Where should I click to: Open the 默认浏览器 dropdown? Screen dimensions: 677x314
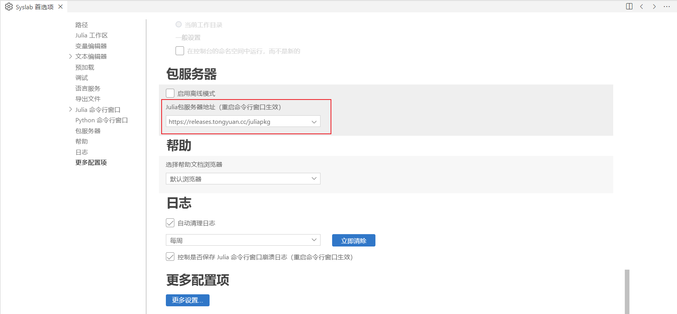(x=243, y=179)
